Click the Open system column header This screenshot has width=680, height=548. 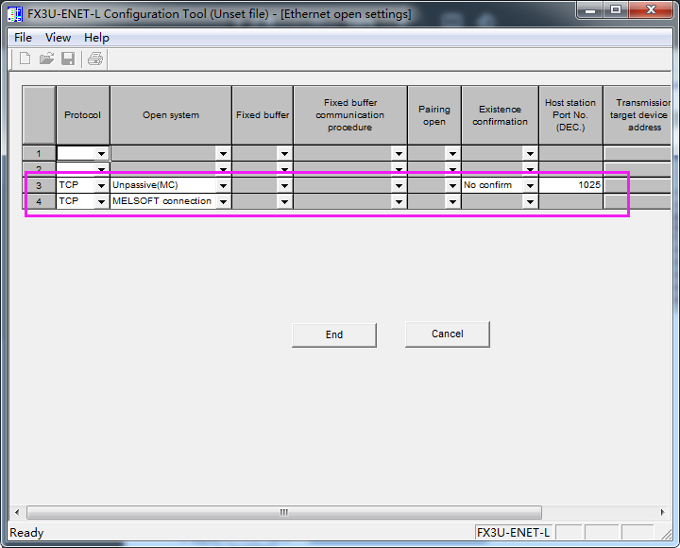pyautogui.click(x=171, y=115)
